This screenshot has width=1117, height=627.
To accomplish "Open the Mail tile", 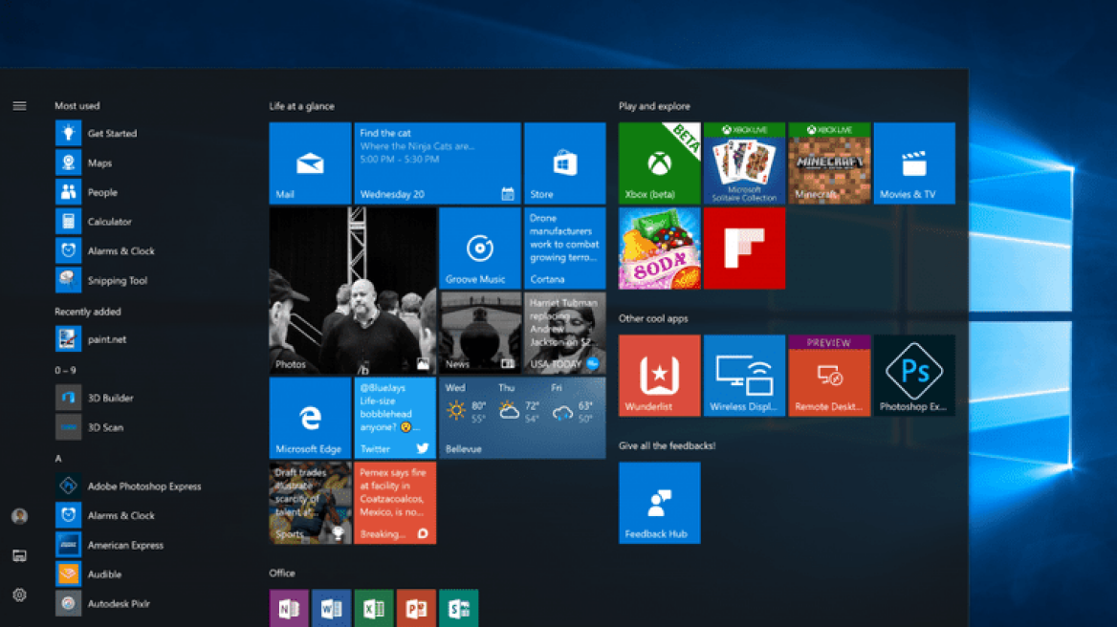I will [310, 162].
